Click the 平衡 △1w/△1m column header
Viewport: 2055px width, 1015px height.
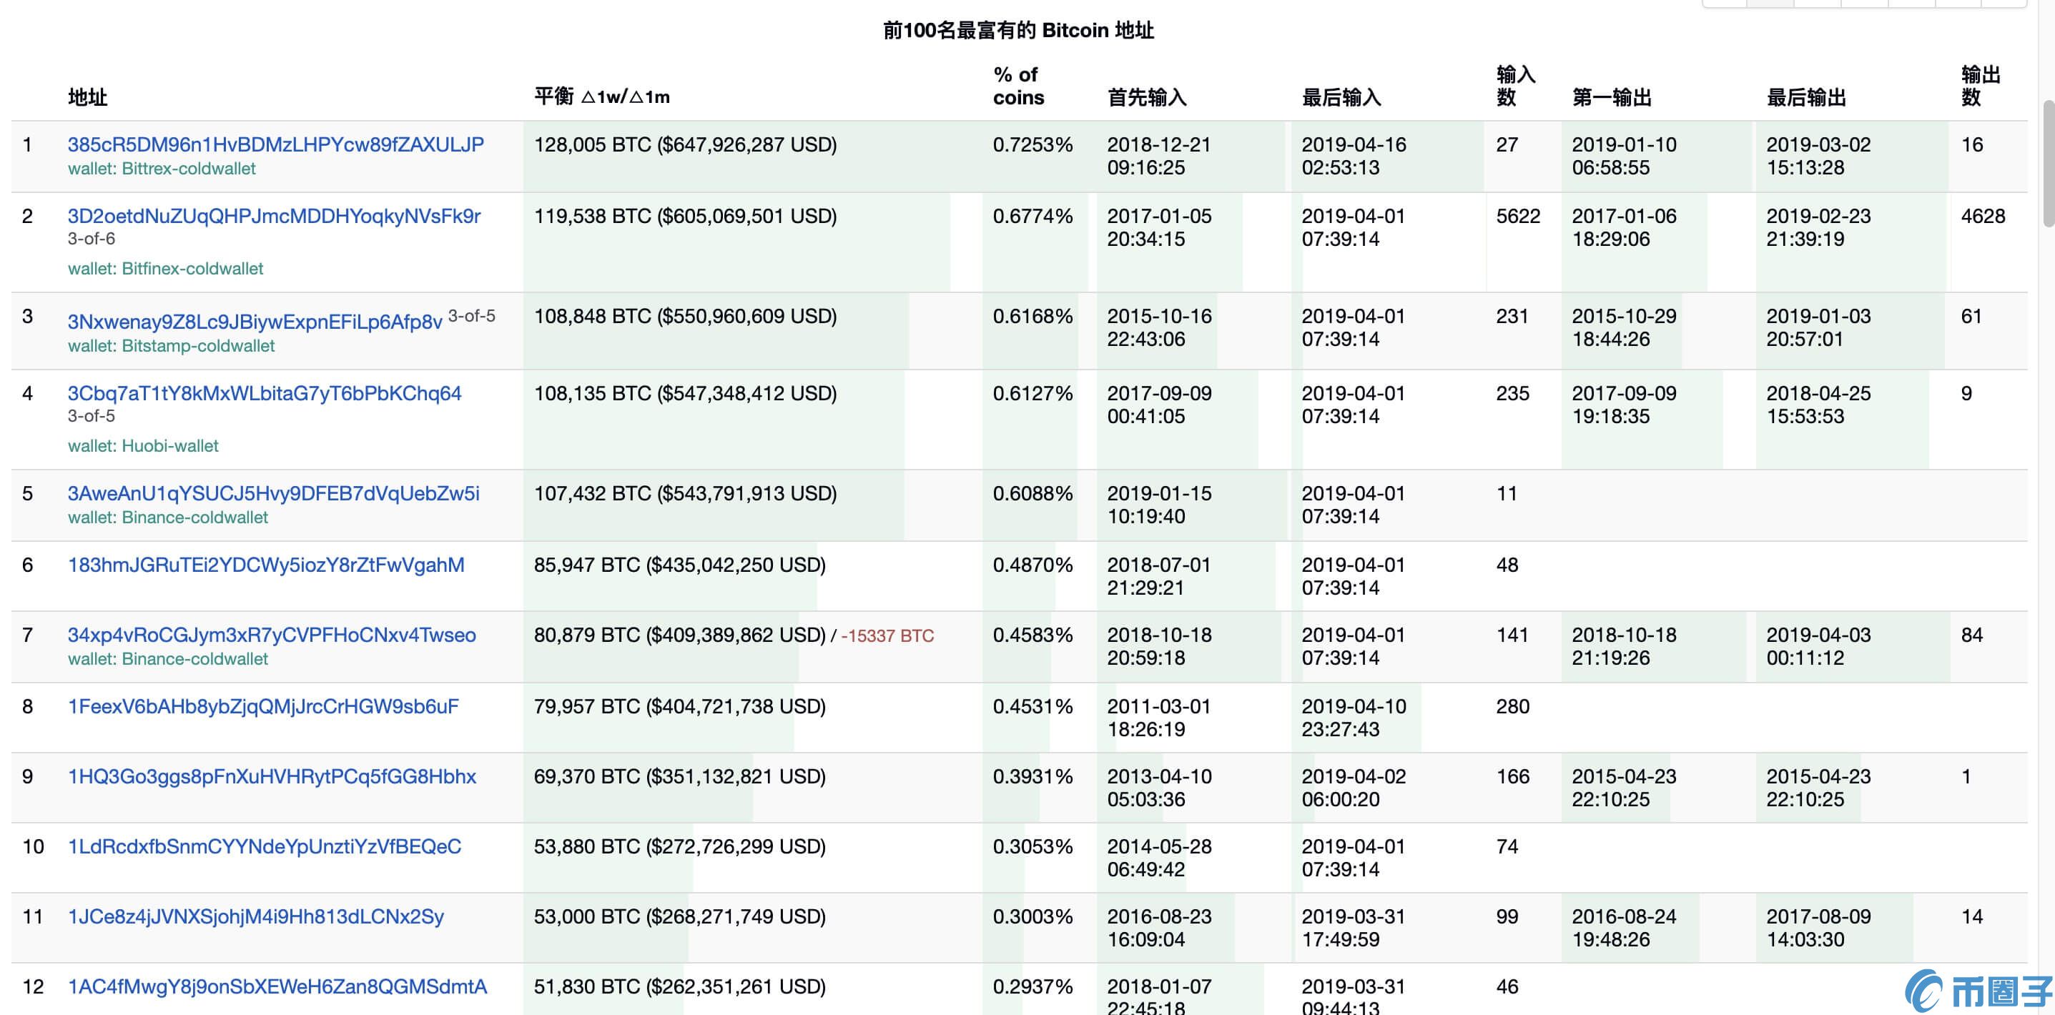click(x=601, y=96)
